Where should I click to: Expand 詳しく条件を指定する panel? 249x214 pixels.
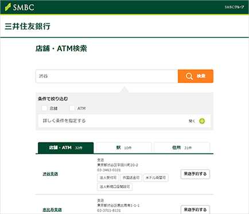point(124,121)
